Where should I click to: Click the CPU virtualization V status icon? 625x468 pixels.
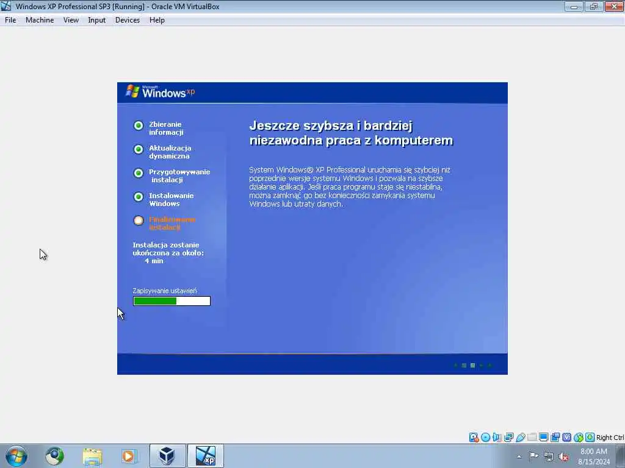[566, 438]
